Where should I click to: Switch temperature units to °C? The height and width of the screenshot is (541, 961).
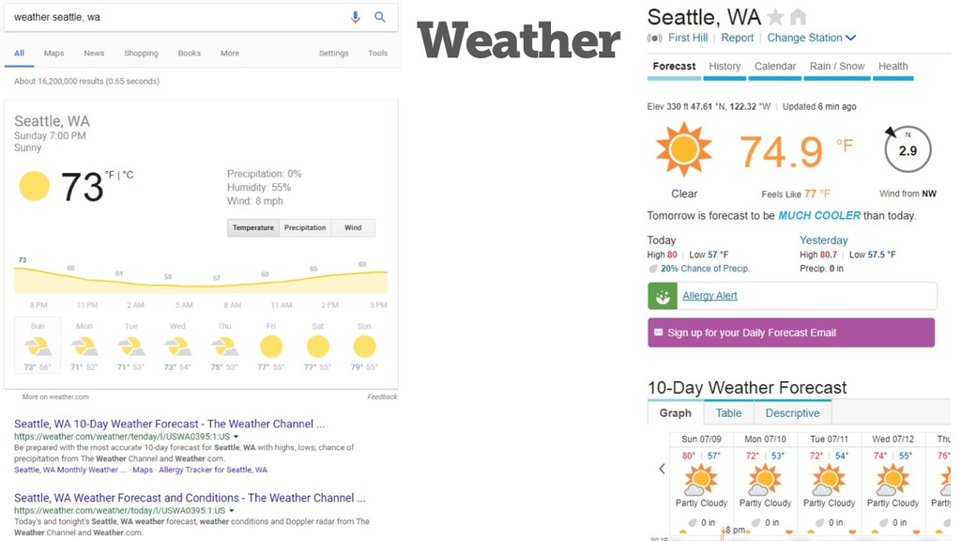click(x=128, y=175)
